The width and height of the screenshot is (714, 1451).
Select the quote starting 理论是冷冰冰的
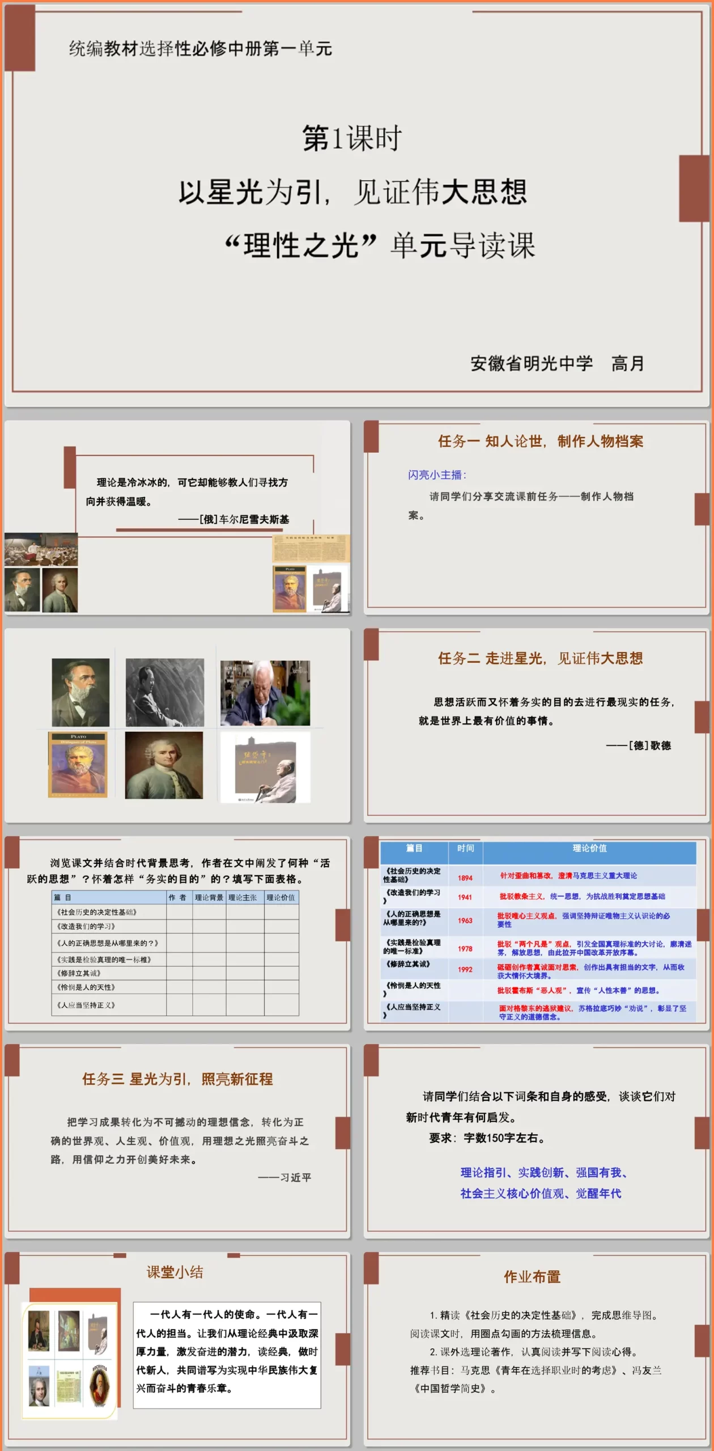[x=186, y=491]
